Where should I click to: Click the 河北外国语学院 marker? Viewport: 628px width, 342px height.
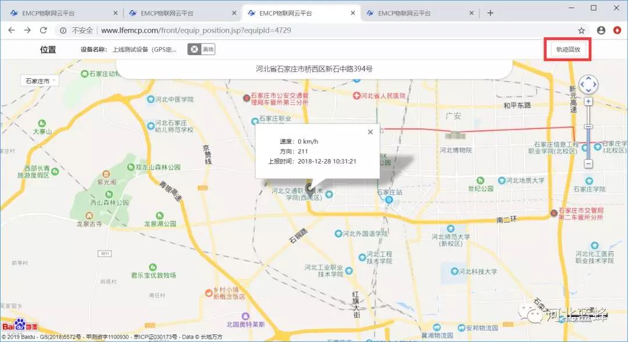point(338,233)
